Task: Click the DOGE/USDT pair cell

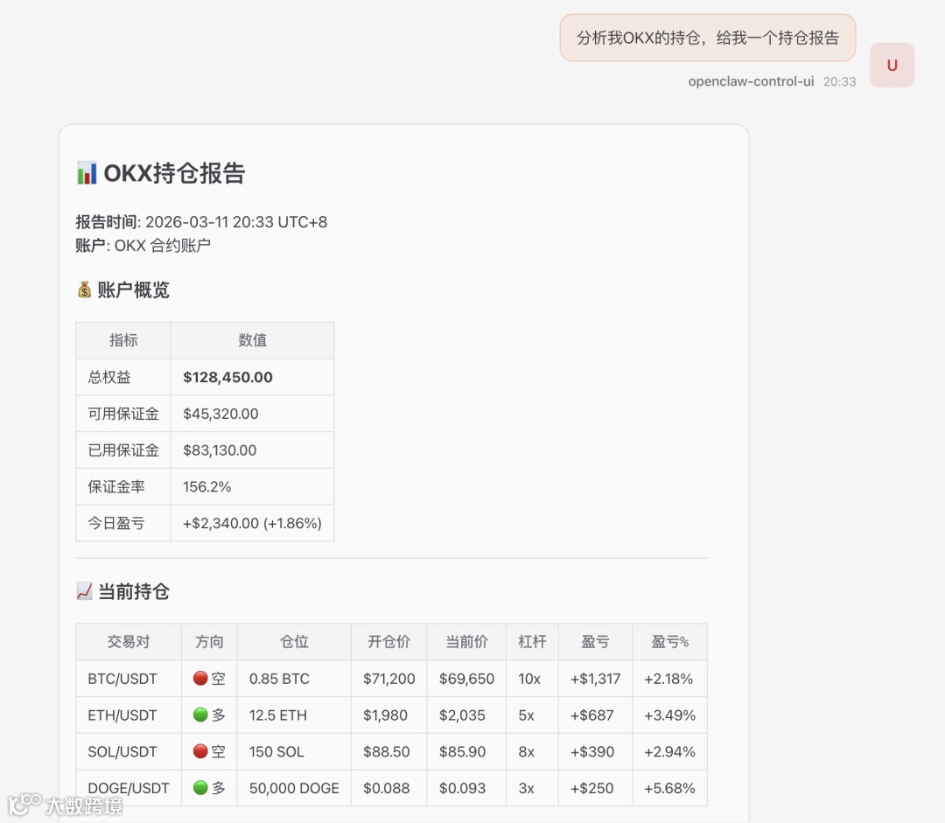Action: coord(129,788)
